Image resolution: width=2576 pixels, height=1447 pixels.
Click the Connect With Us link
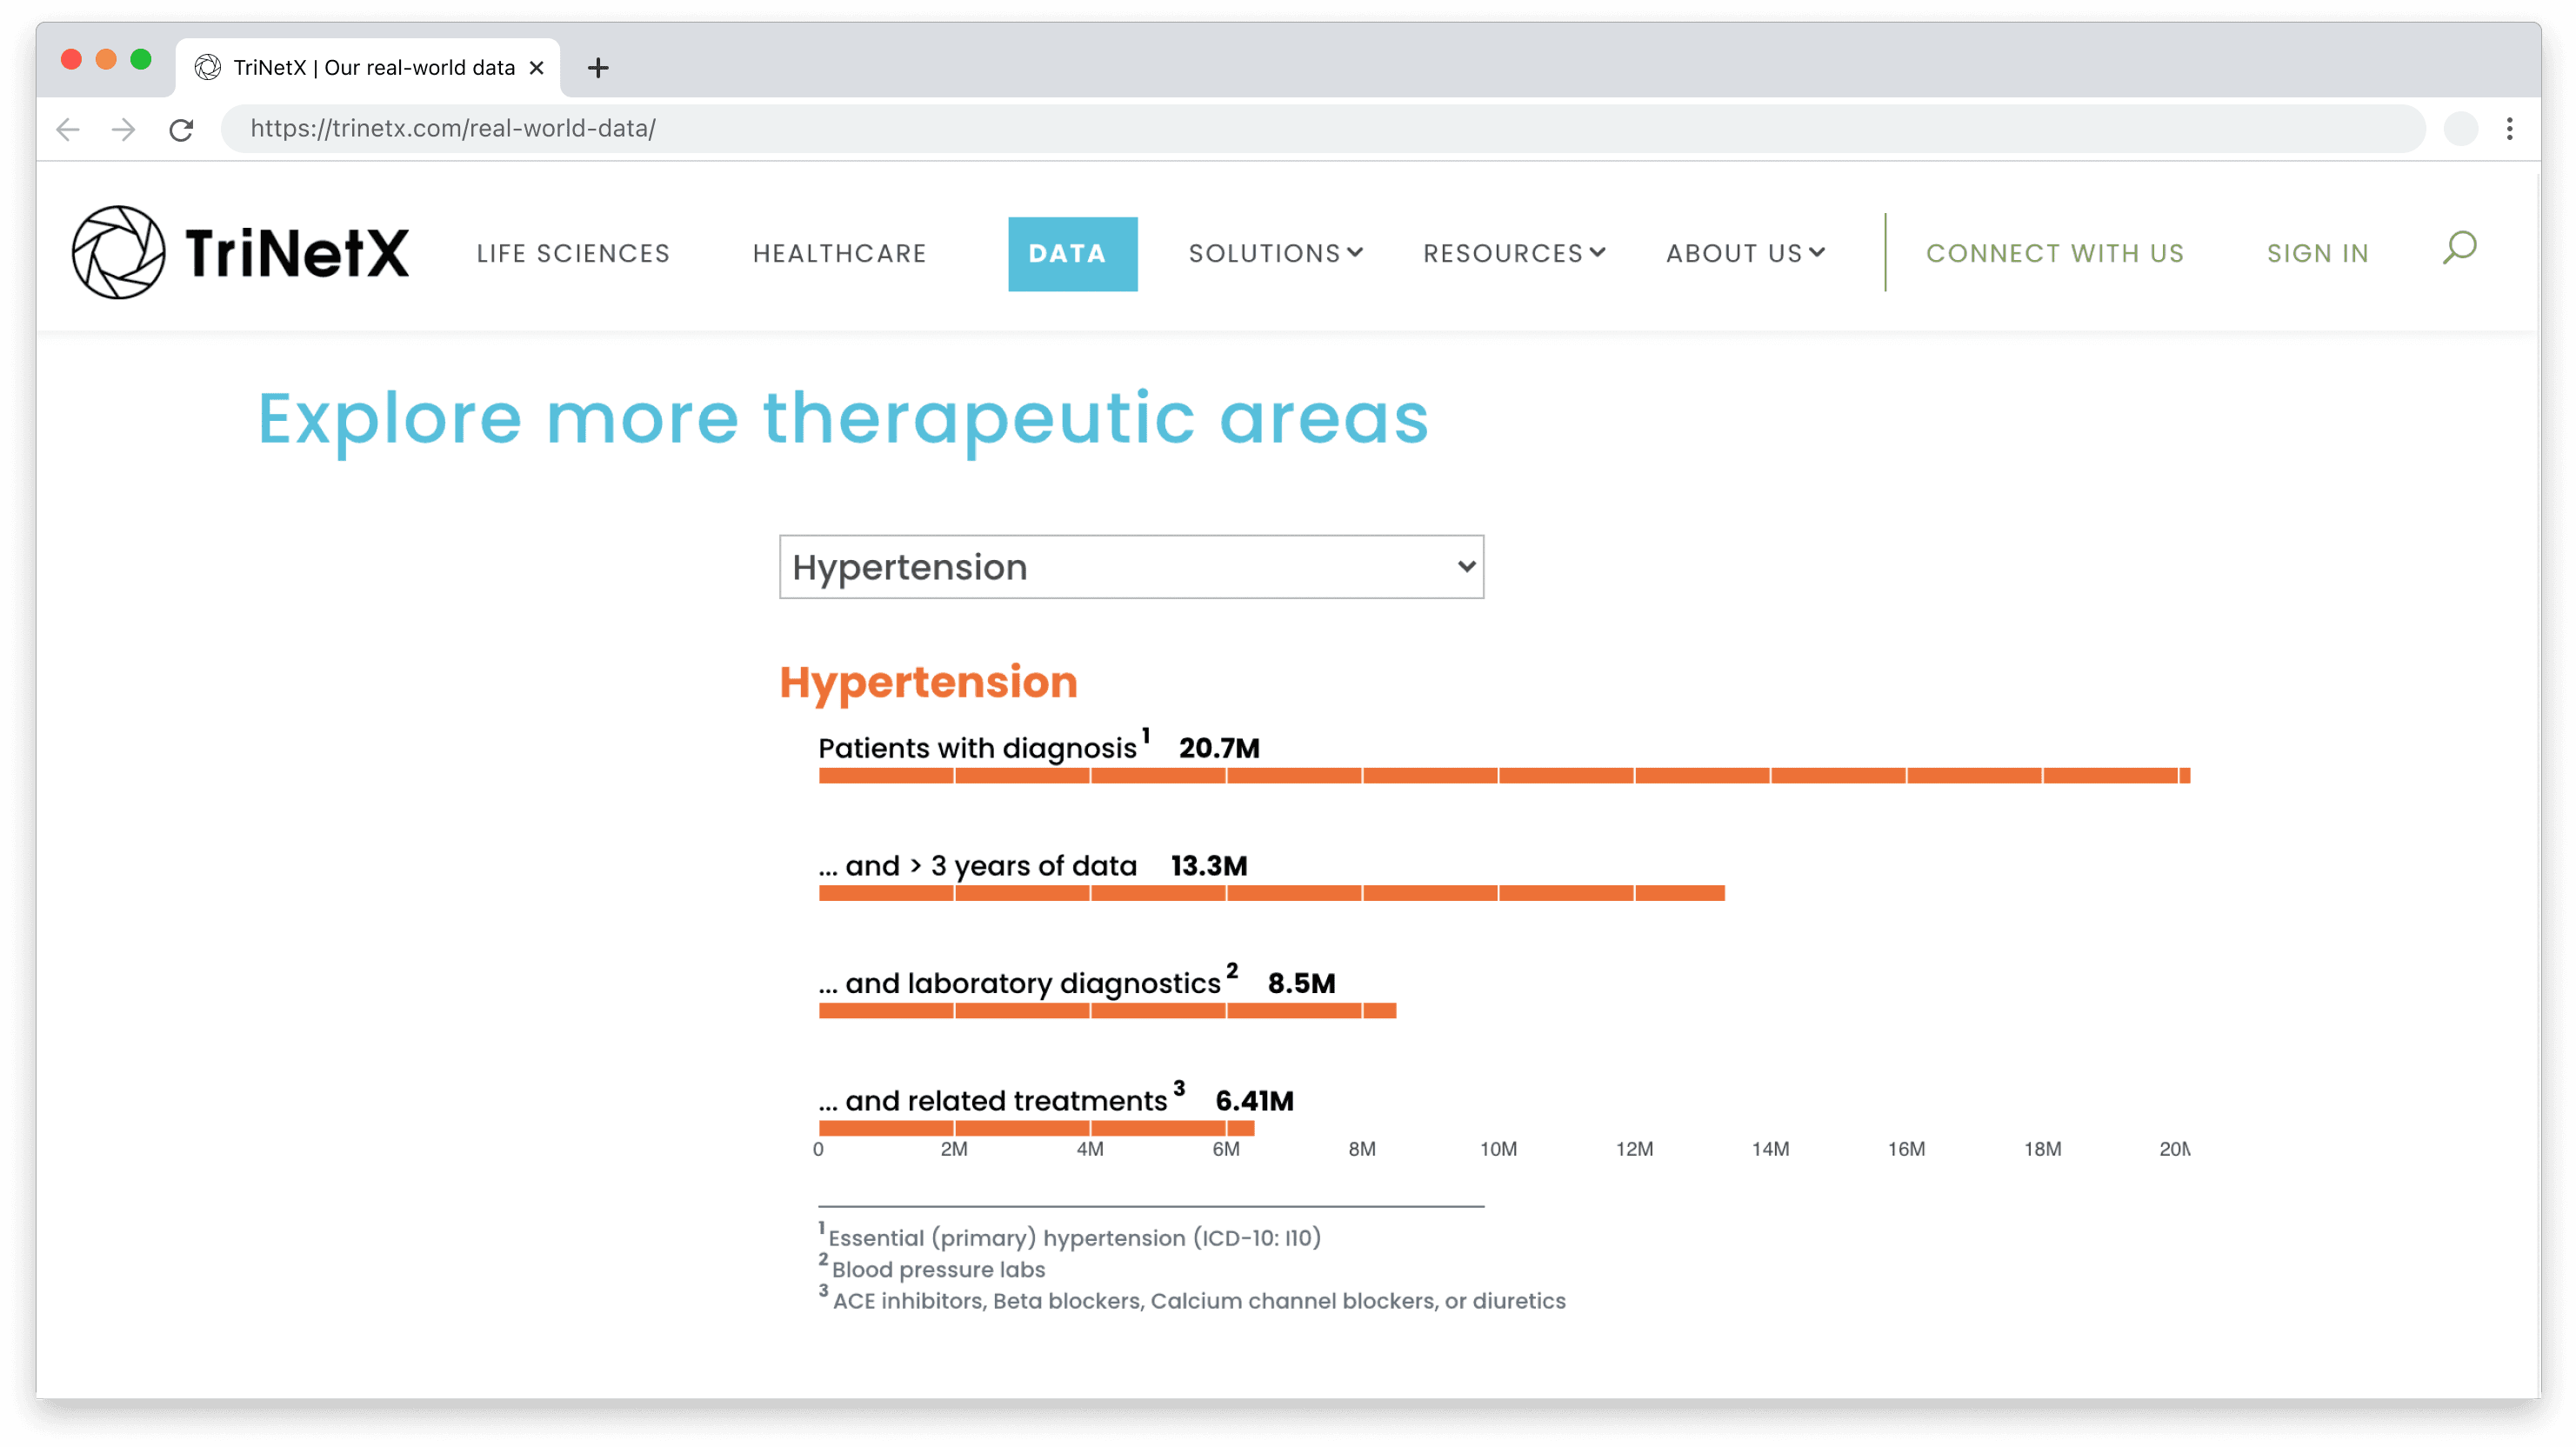tap(2055, 253)
